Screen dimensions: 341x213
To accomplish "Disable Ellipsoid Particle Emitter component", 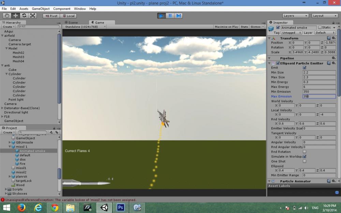I will click(278, 63).
